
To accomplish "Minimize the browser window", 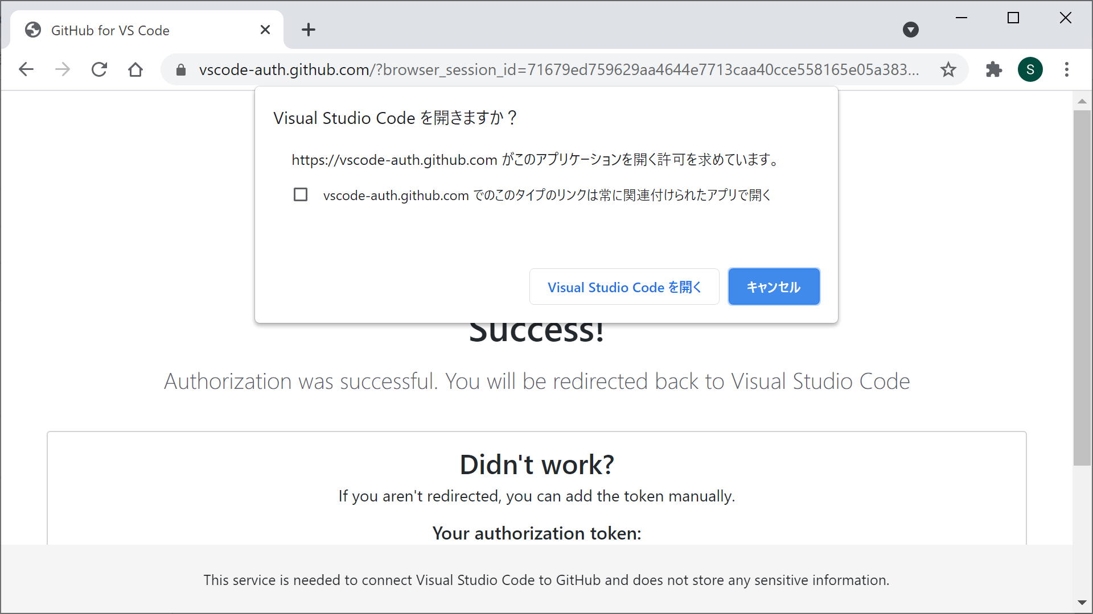I will point(961,18).
